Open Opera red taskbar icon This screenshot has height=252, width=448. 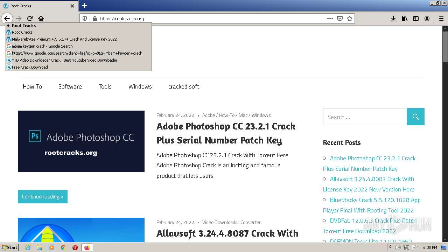point(75,247)
